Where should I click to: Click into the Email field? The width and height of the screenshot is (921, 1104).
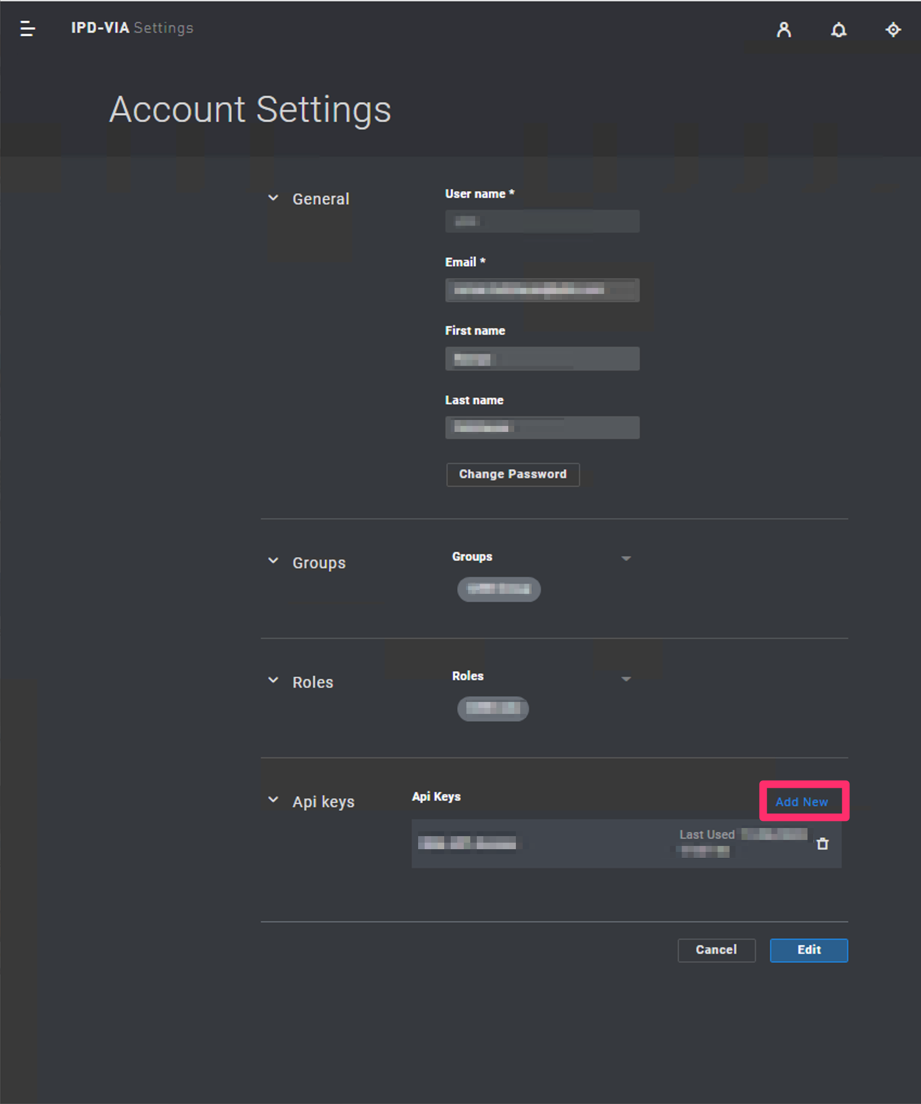pos(541,290)
